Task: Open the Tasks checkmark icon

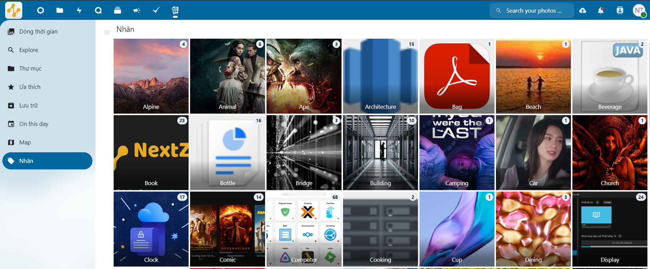Action: (156, 10)
